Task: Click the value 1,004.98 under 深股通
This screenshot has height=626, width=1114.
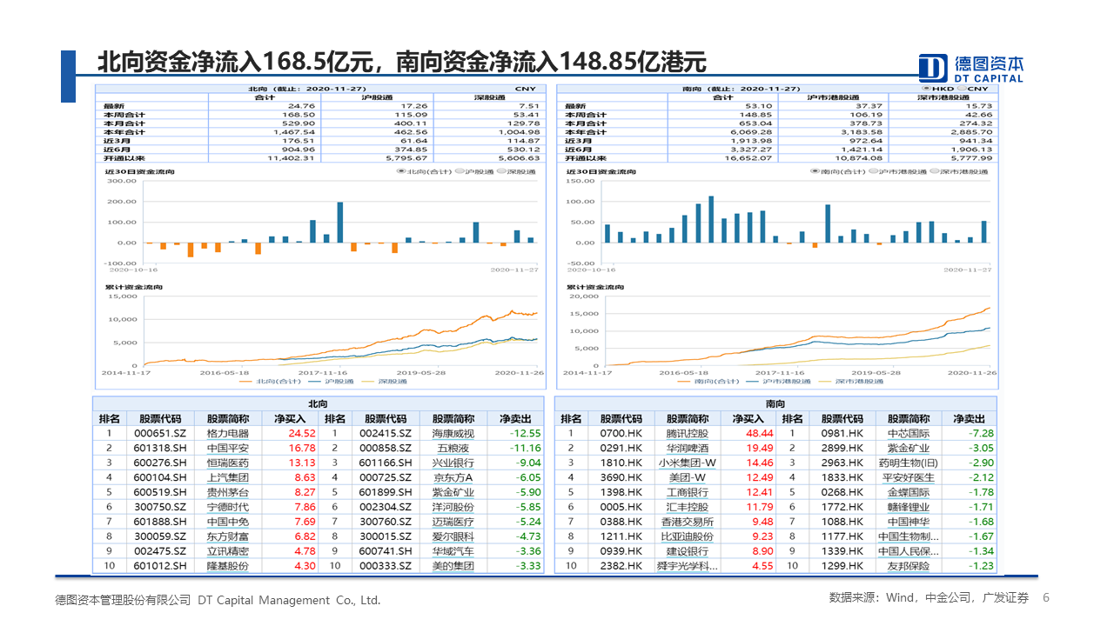Action: tap(521, 132)
